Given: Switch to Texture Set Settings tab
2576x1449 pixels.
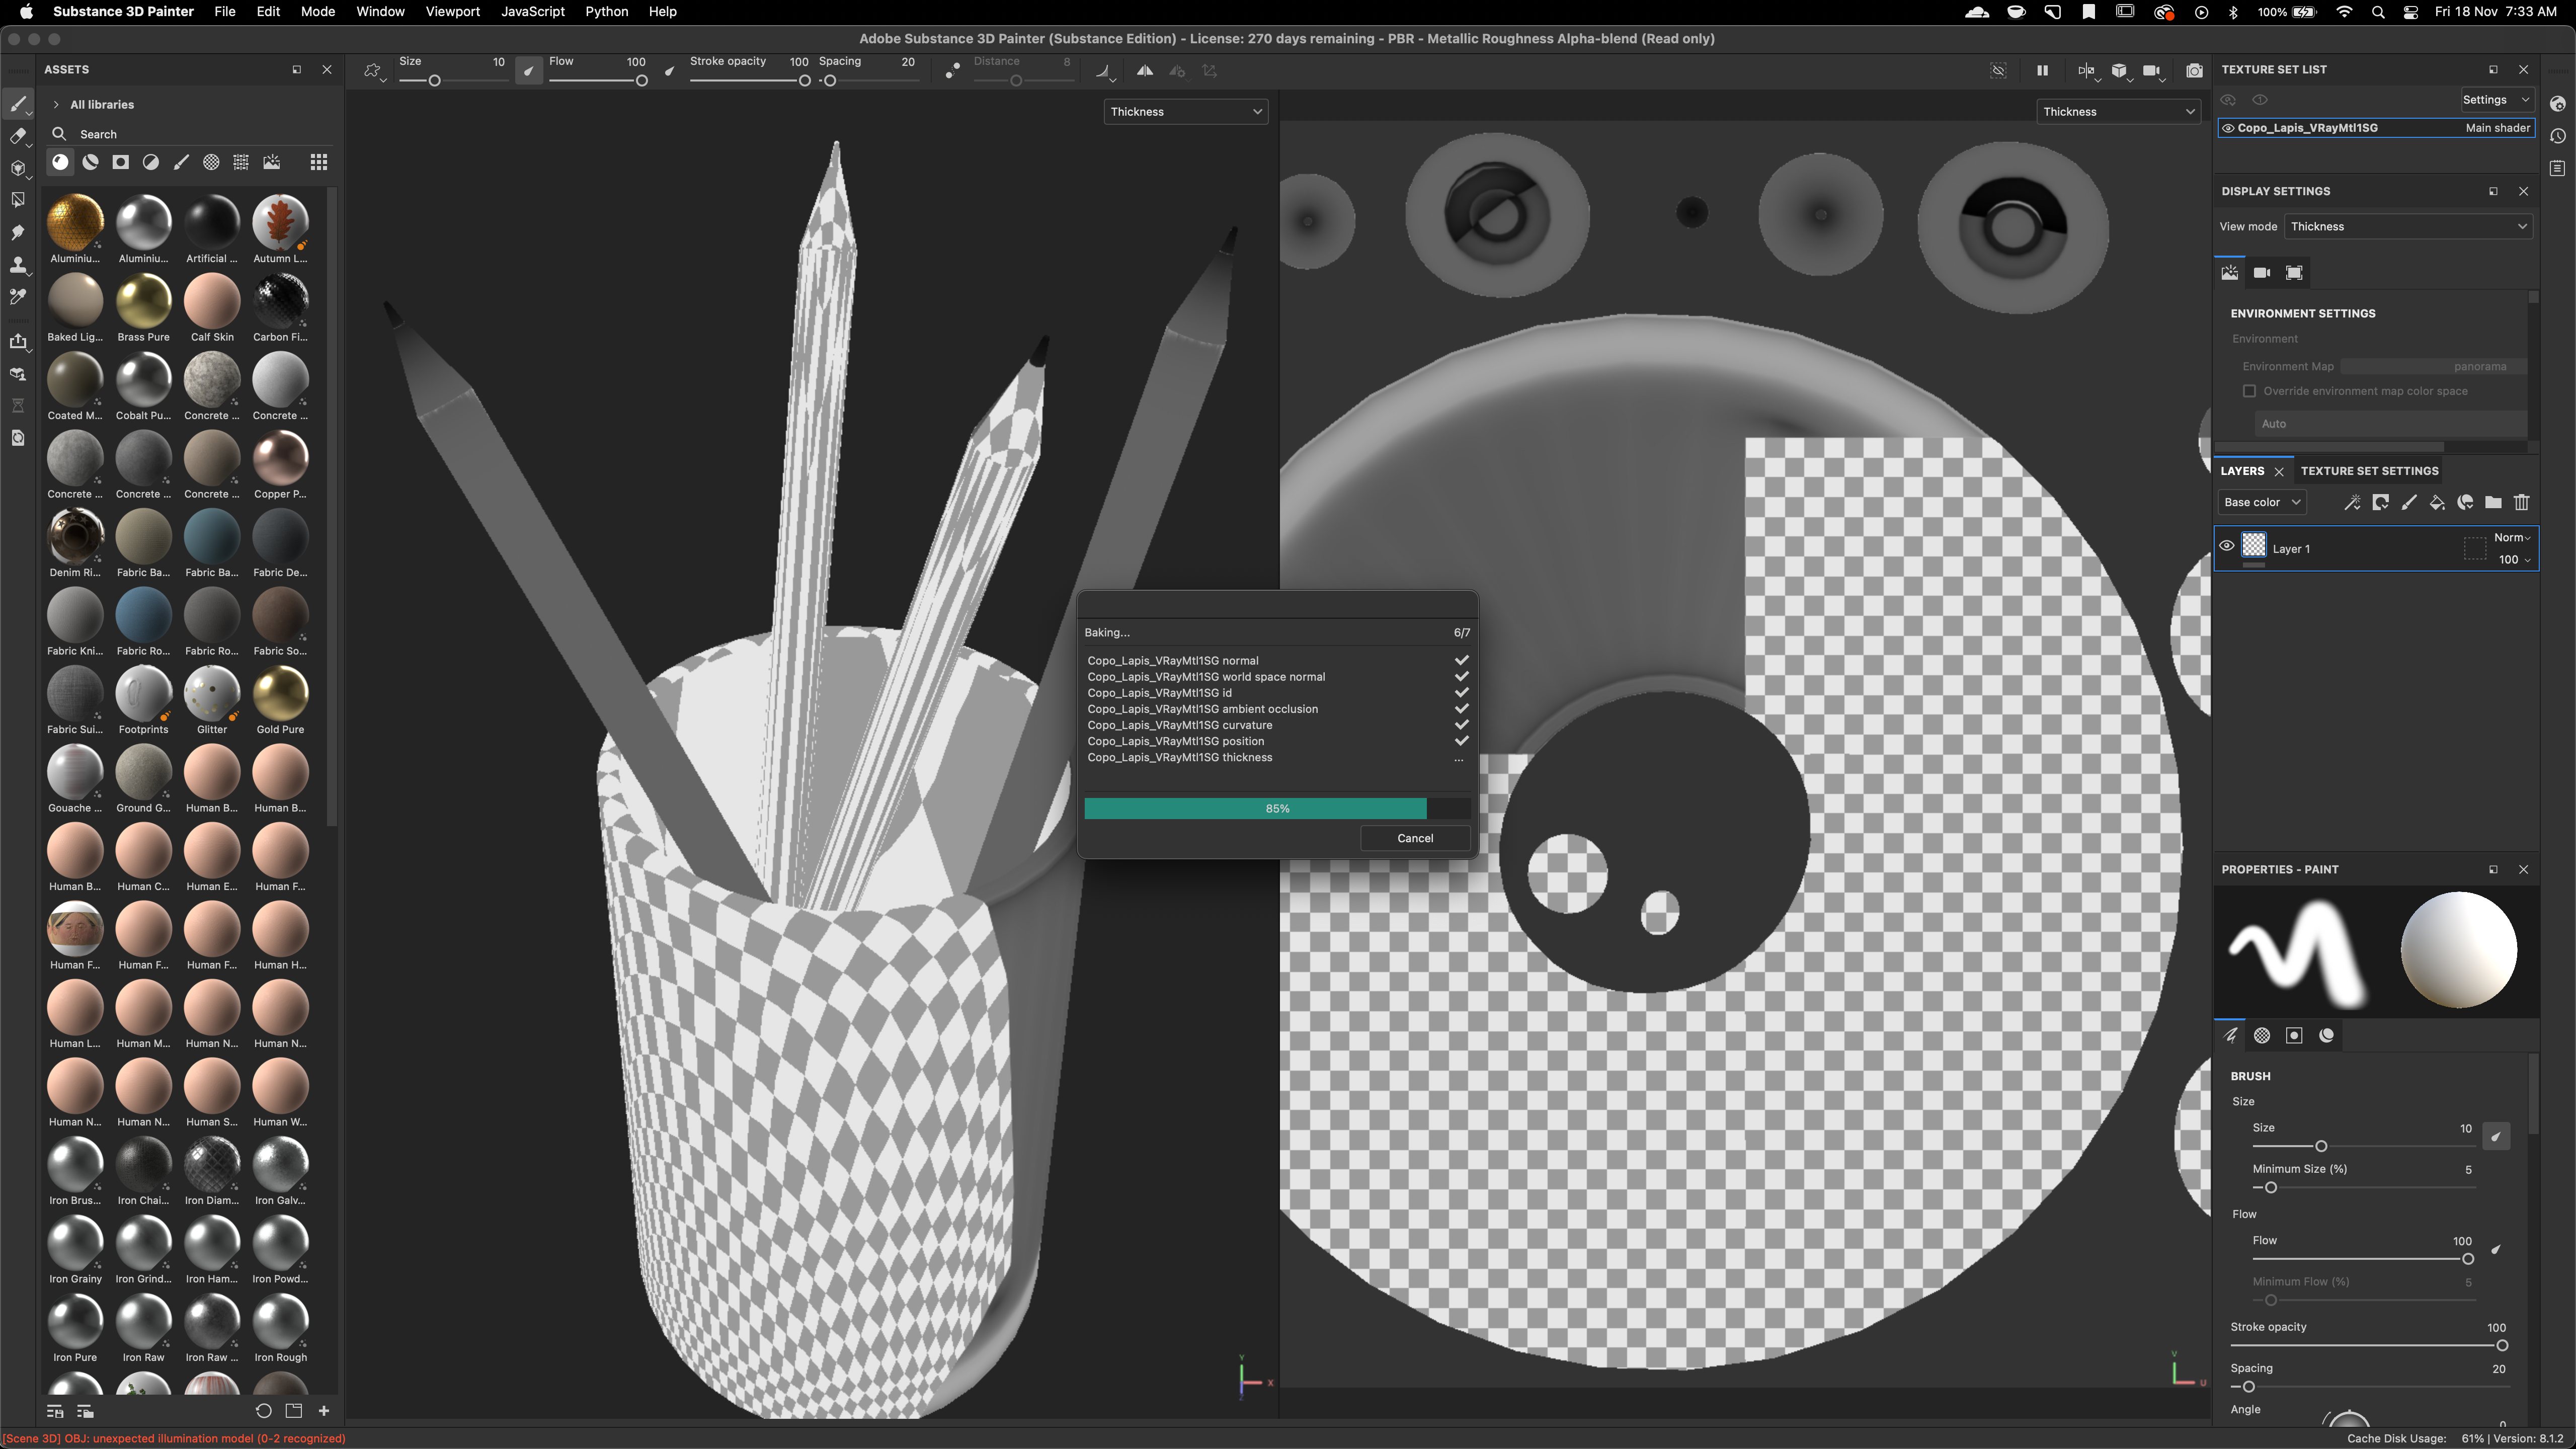Looking at the screenshot, I should 2369,471.
